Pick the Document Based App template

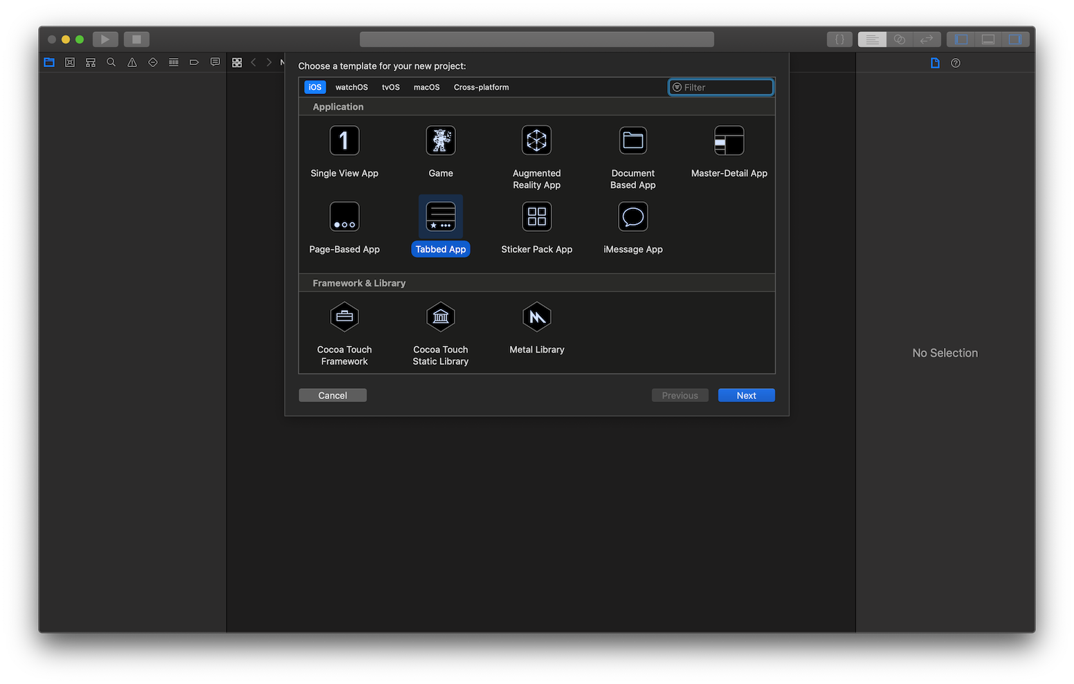click(x=632, y=158)
